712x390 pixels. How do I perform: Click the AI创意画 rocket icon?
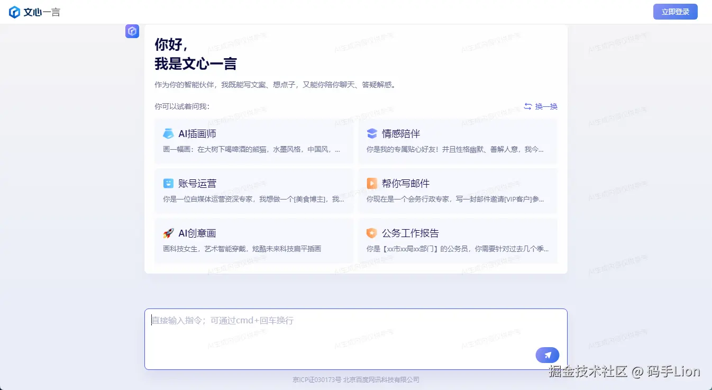(x=168, y=233)
